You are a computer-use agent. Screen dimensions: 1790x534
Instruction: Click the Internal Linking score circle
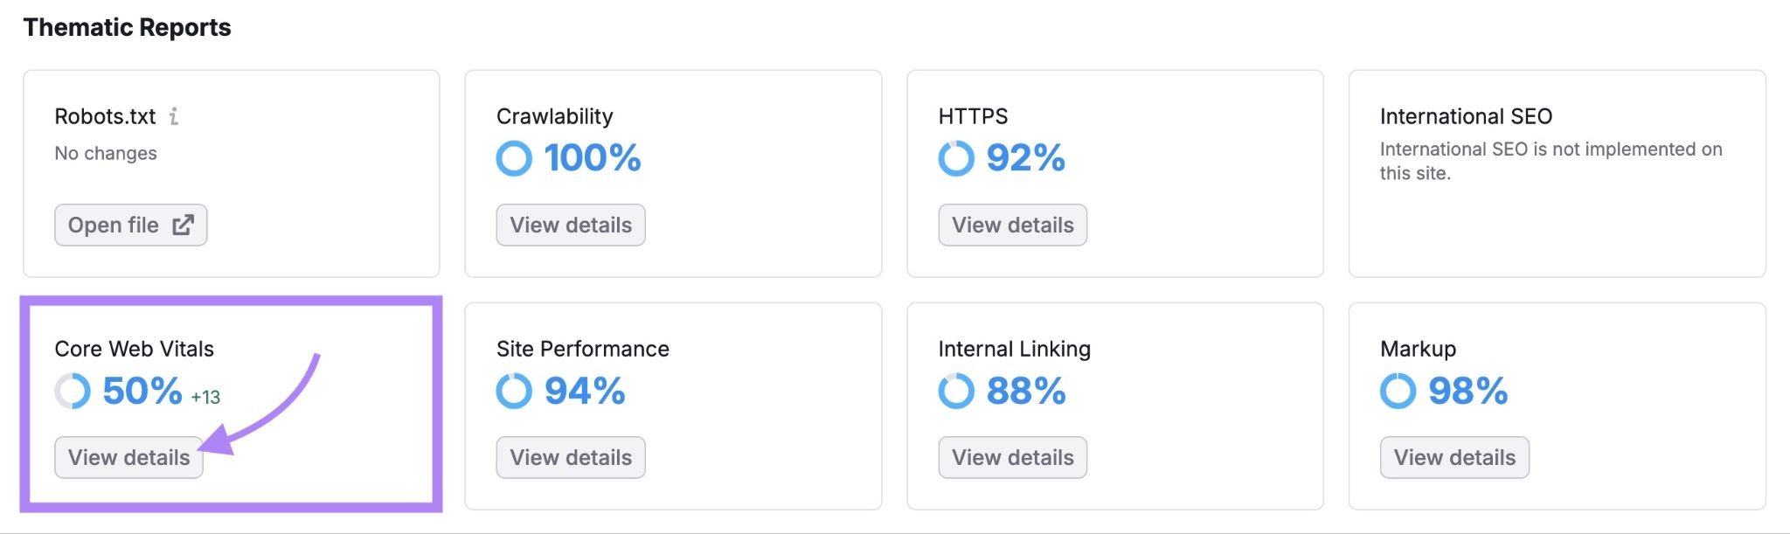956,392
